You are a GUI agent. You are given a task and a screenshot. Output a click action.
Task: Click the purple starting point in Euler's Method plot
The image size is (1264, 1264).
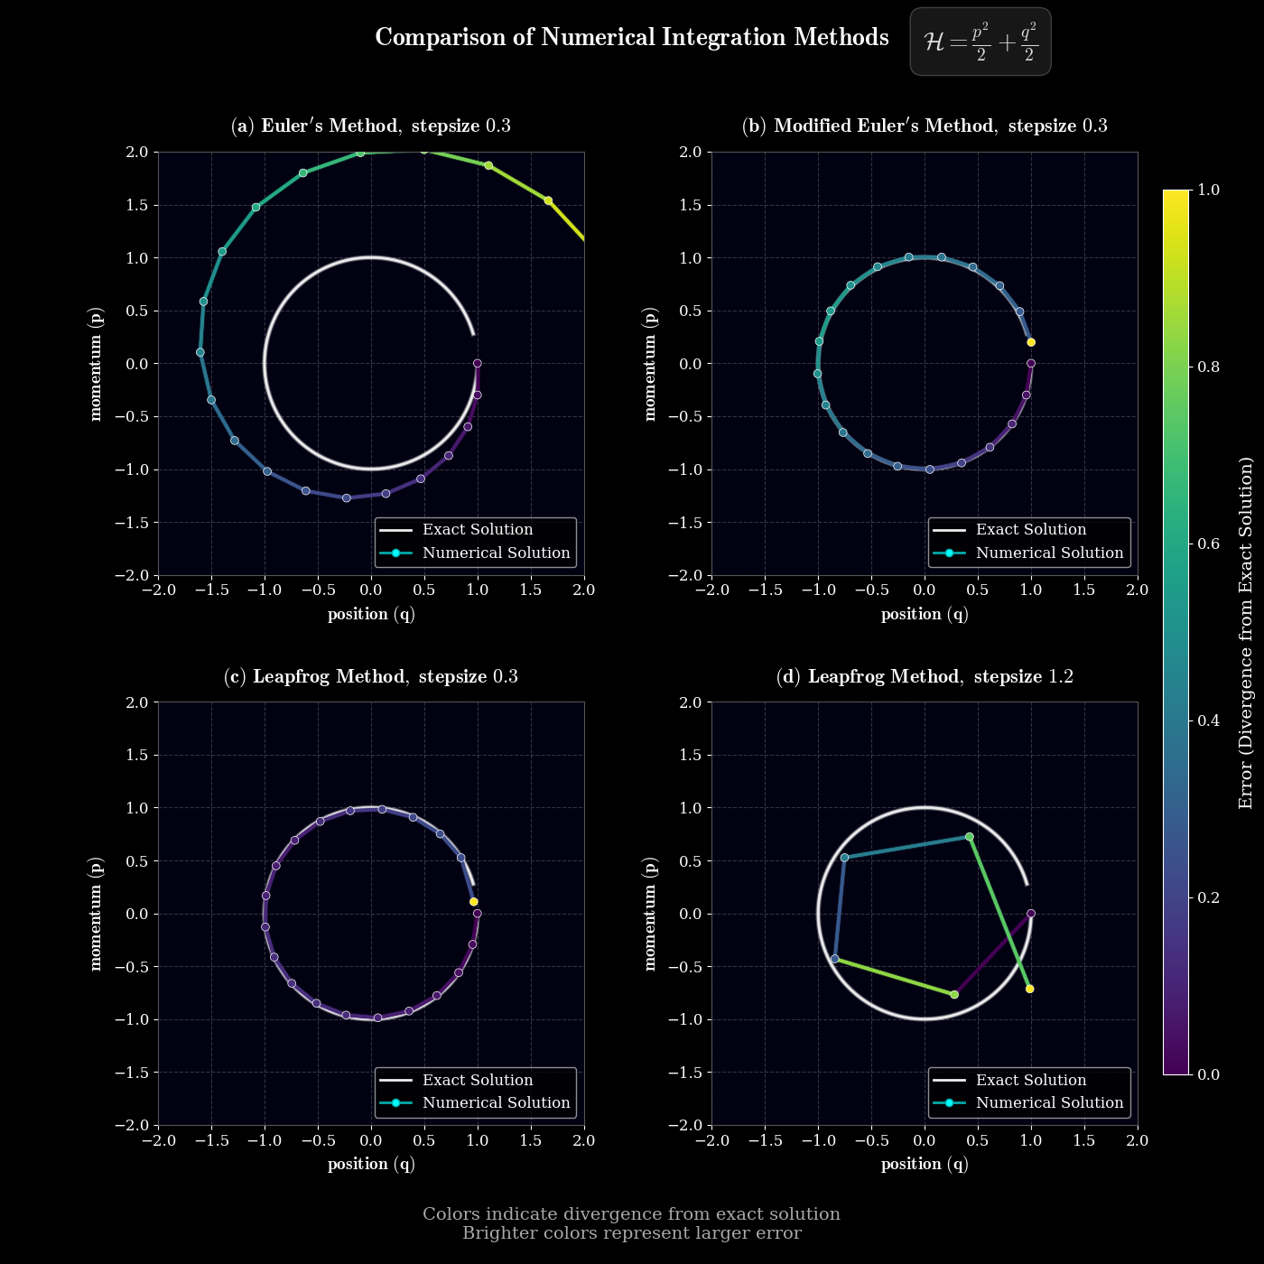(478, 363)
